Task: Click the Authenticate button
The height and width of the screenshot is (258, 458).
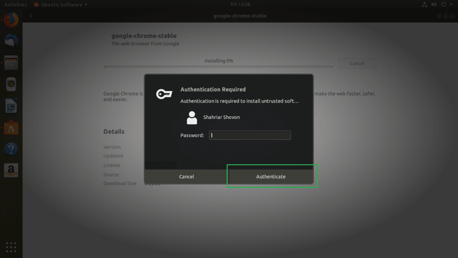Action: 271,176
